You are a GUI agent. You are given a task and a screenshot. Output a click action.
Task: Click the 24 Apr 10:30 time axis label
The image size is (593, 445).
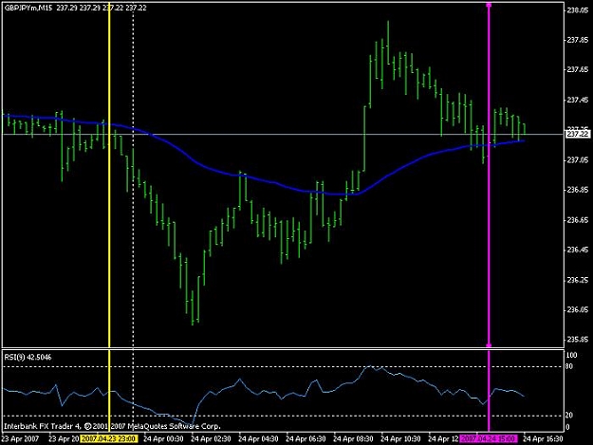point(400,439)
